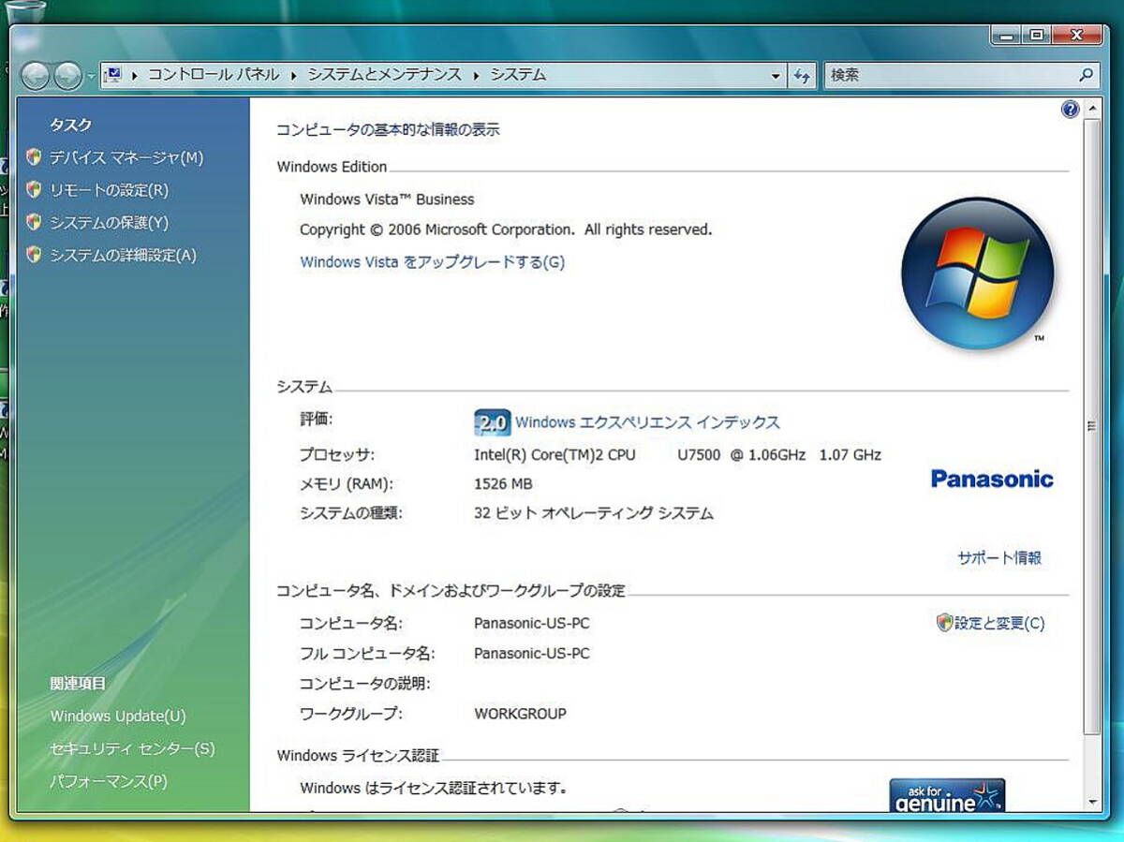This screenshot has height=842, width=1124.
Task: Click the Windows はライセンス認証されています。 text
Action: click(x=434, y=788)
